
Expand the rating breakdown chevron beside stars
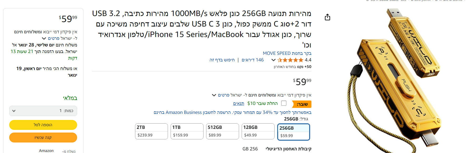pyautogui.click(x=274, y=60)
